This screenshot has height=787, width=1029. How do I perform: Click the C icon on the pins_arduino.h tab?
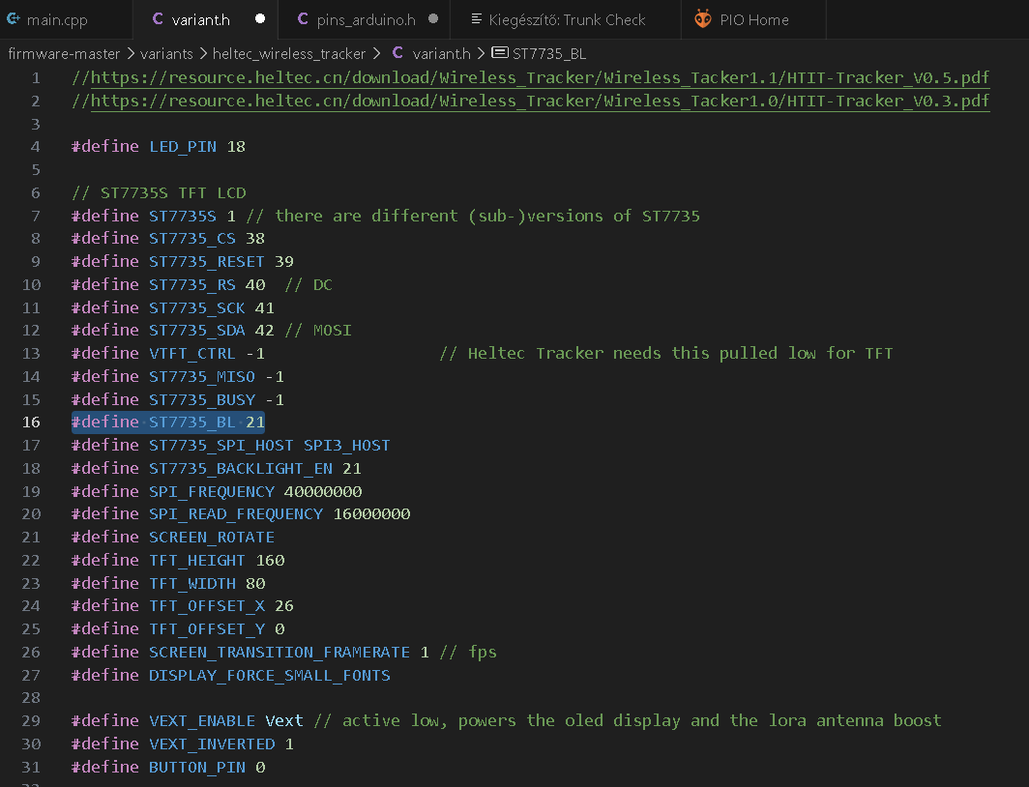click(x=301, y=18)
